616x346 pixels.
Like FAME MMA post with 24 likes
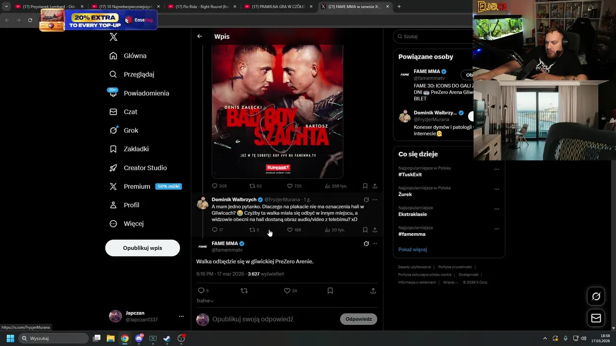click(290, 291)
